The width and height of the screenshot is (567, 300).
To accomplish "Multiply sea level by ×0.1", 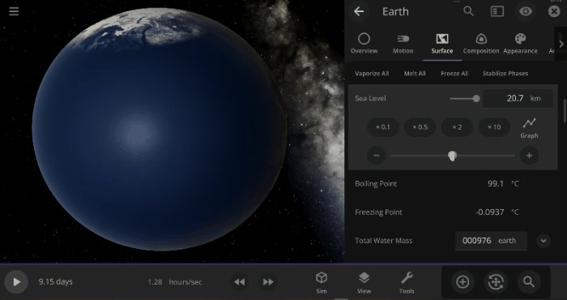I will coord(383,127).
